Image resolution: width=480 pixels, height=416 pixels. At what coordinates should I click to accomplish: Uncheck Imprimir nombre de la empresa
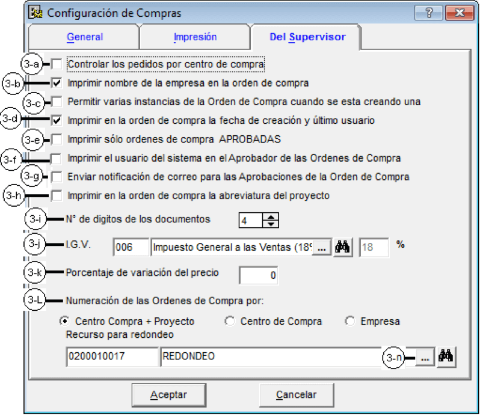coord(57,83)
